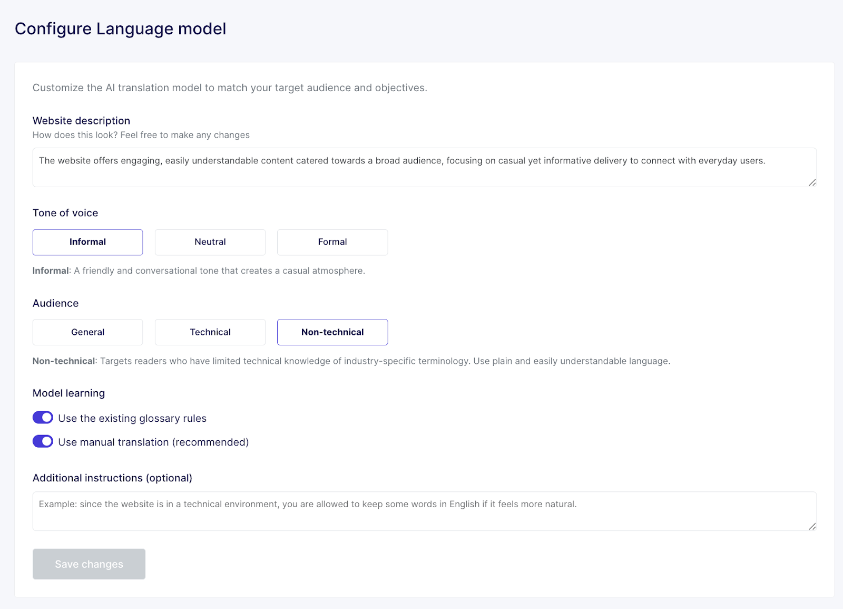Select the Neutral tone of voice

click(210, 242)
